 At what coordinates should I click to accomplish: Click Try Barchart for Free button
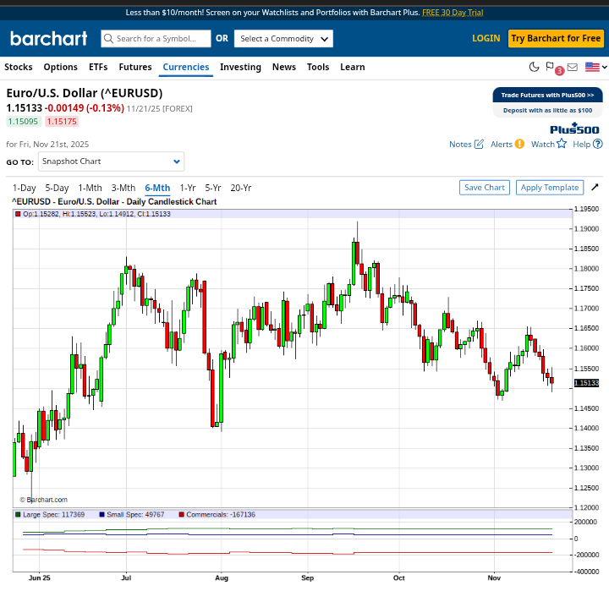[x=556, y=38]
